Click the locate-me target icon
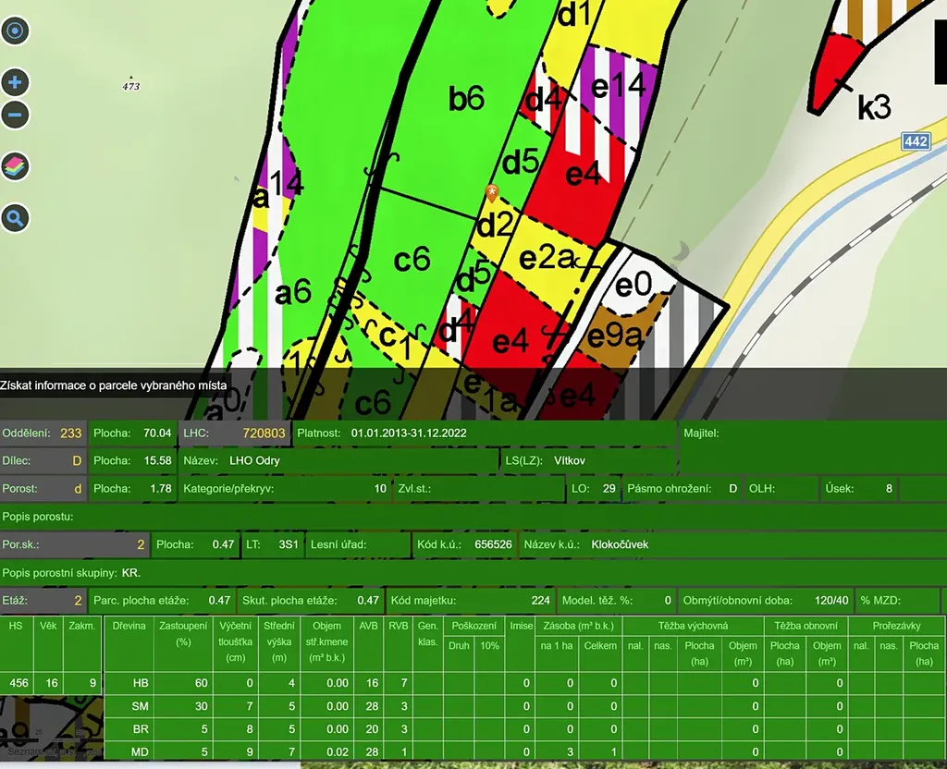 (x=15, y=31)
